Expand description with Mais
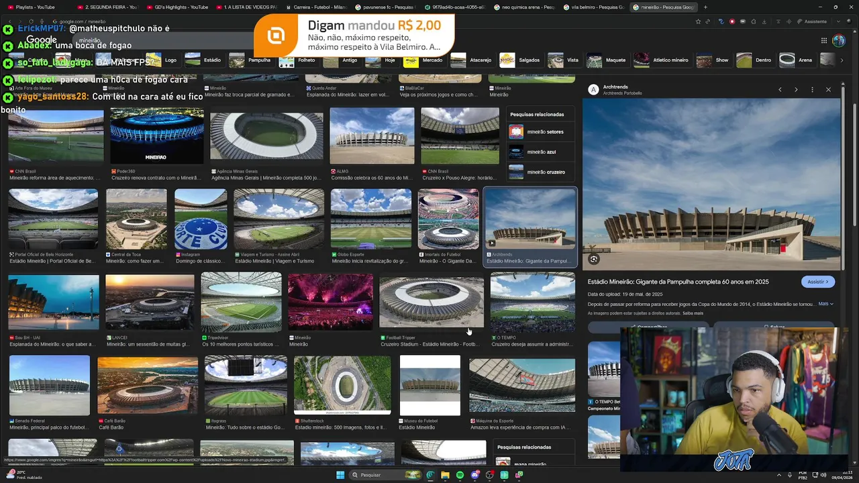 825,304
